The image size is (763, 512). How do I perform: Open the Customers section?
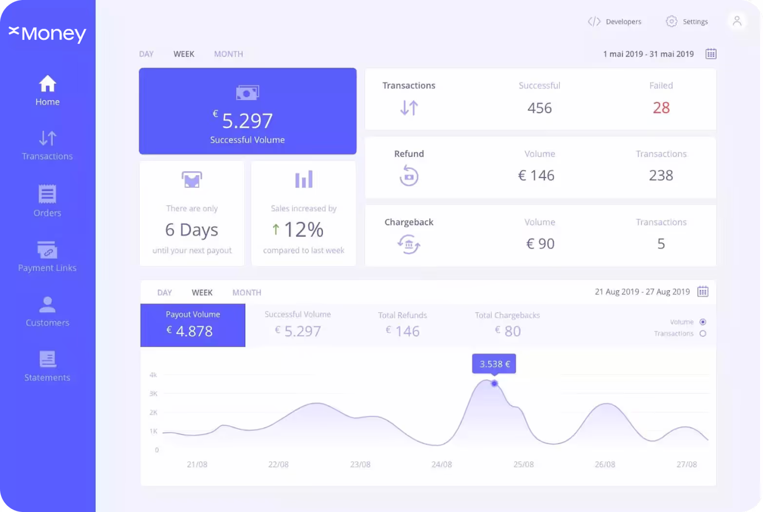[47, 311]
